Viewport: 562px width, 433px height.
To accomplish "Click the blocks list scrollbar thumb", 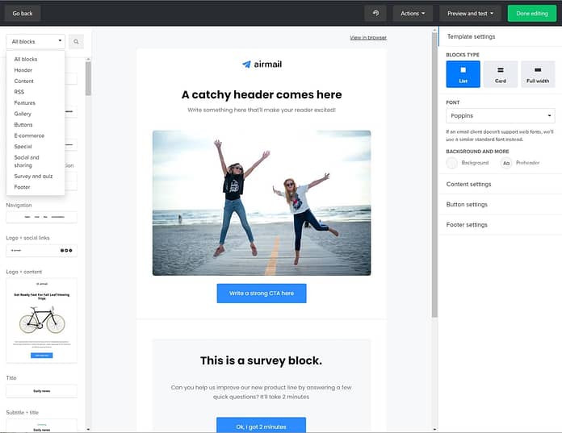I will pos(88,78).
